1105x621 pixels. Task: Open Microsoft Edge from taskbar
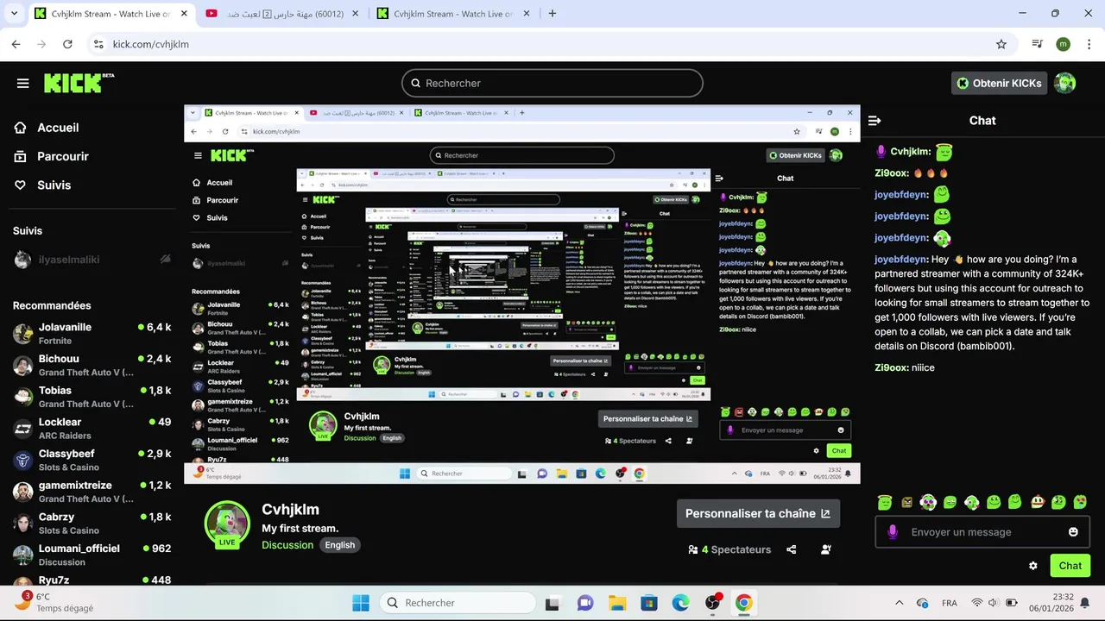coord(680,603)
